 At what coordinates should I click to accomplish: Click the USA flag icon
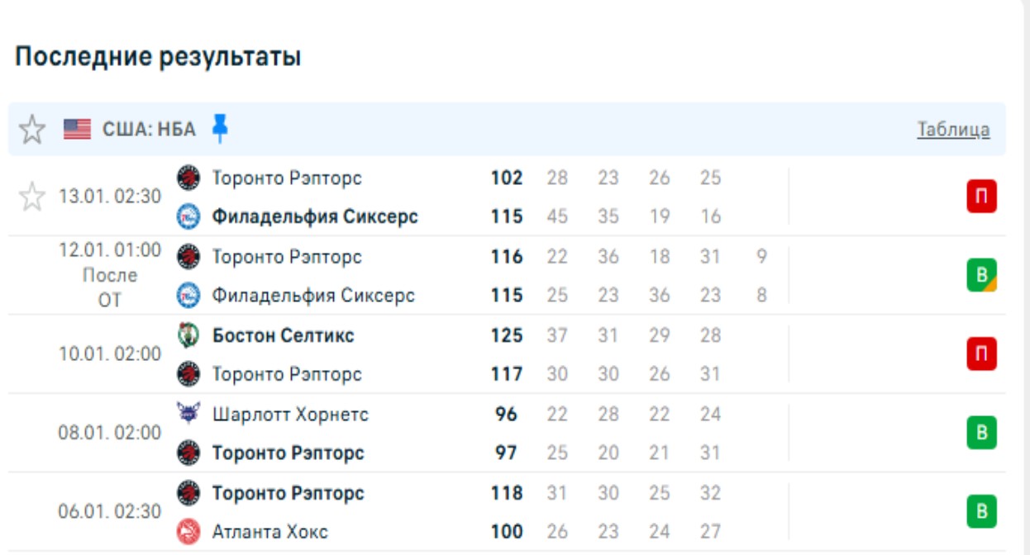pos(78,130)
